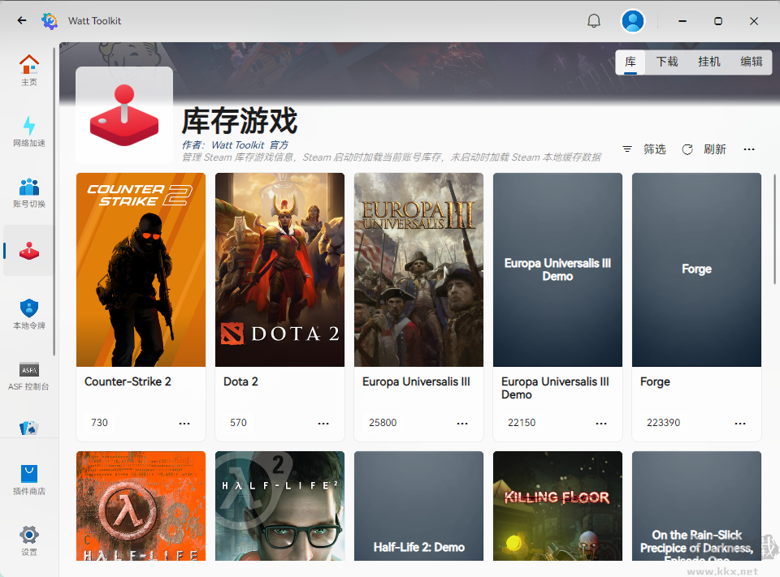Viewport: 780px width, 577px height.
Task: Select the Europa Universalis III cover art
Action: click(x=418, y=270)
